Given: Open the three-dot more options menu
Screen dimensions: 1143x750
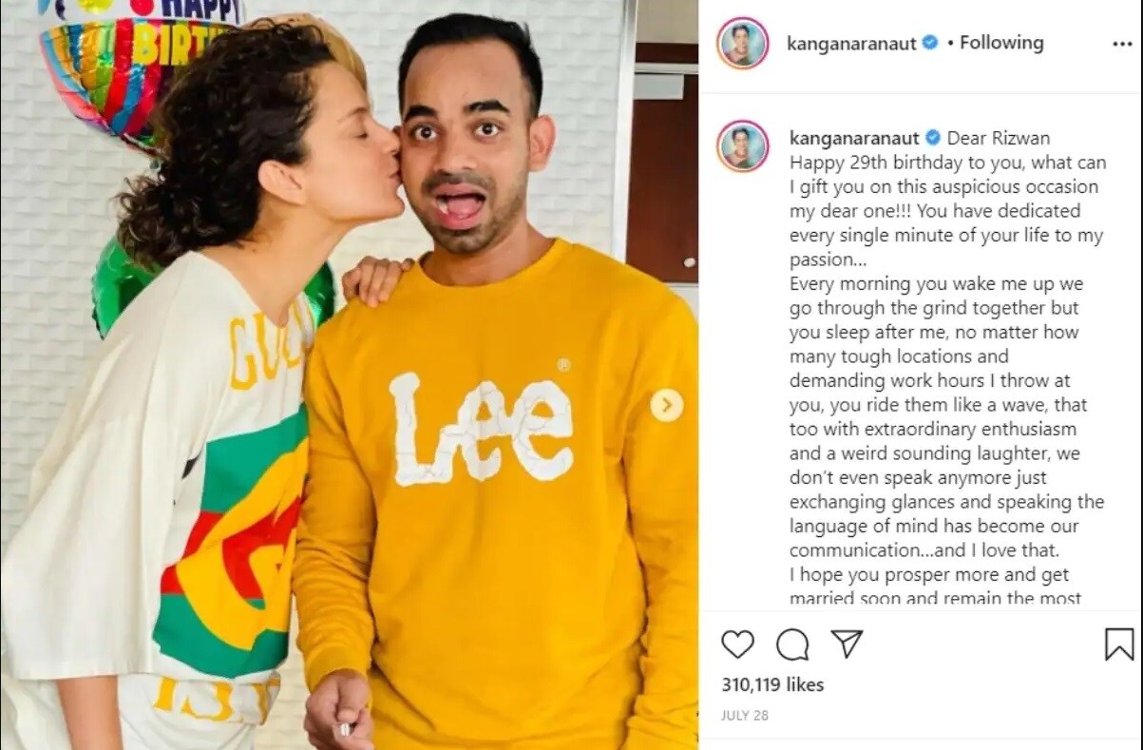Looking at the screenshot, I should pos(1122,44).
